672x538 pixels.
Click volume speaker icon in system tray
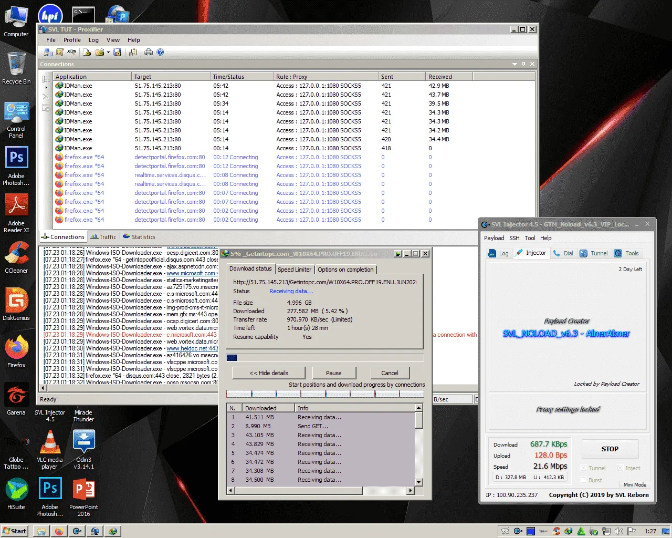pyautogui.click(x=619, y=531)
